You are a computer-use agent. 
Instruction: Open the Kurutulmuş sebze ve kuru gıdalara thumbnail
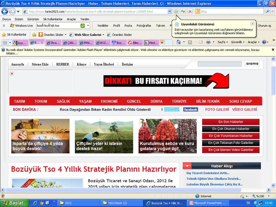pos(167,136)
